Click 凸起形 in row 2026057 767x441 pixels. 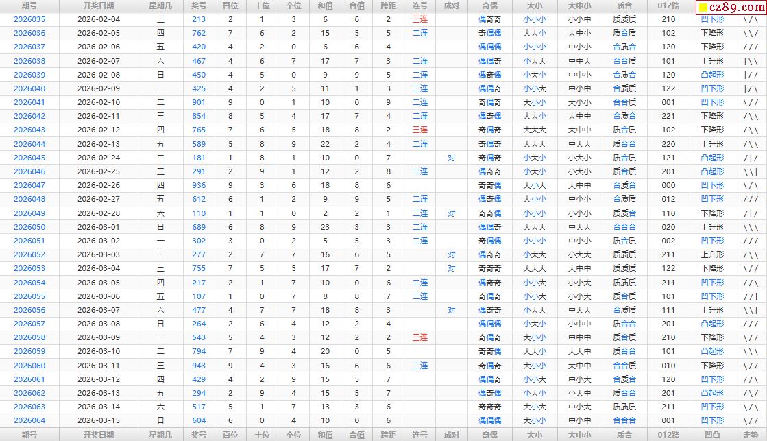point(712,324)
